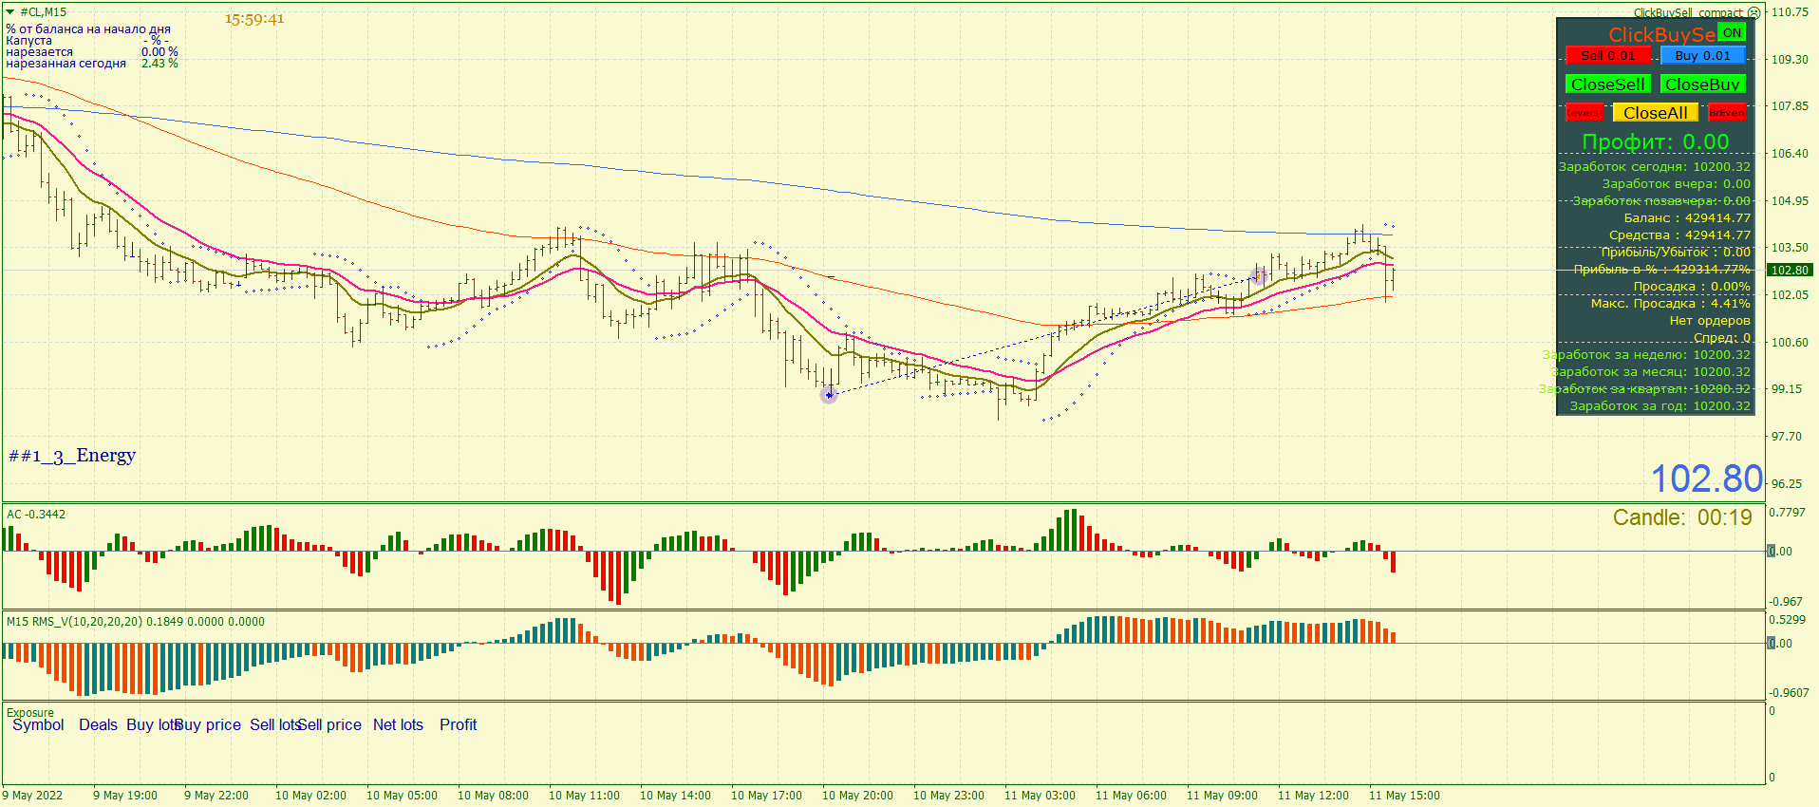
Task: Click the '10 May 08:00' time label
Action: pos(493,796)
